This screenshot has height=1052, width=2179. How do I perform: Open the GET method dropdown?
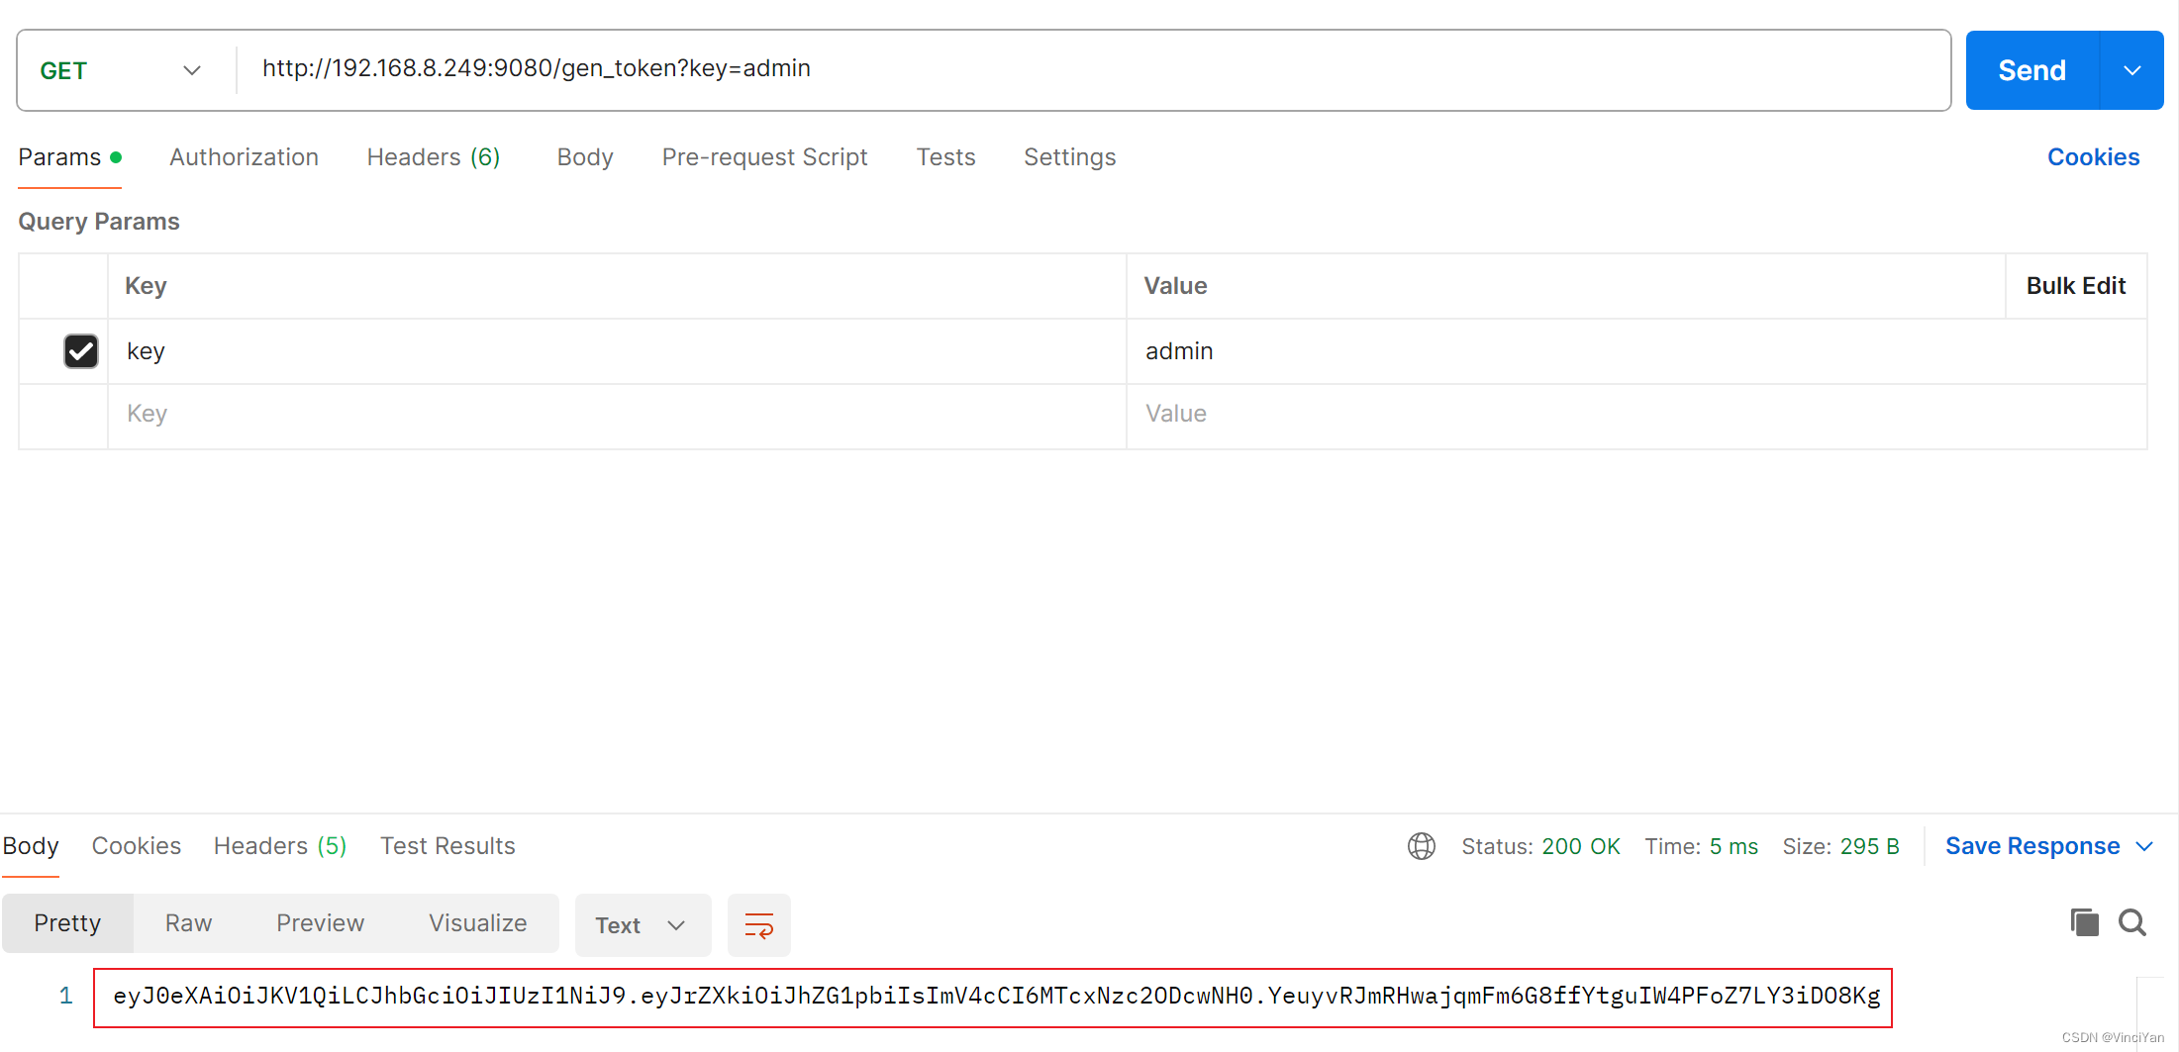[x=191, y=69]
